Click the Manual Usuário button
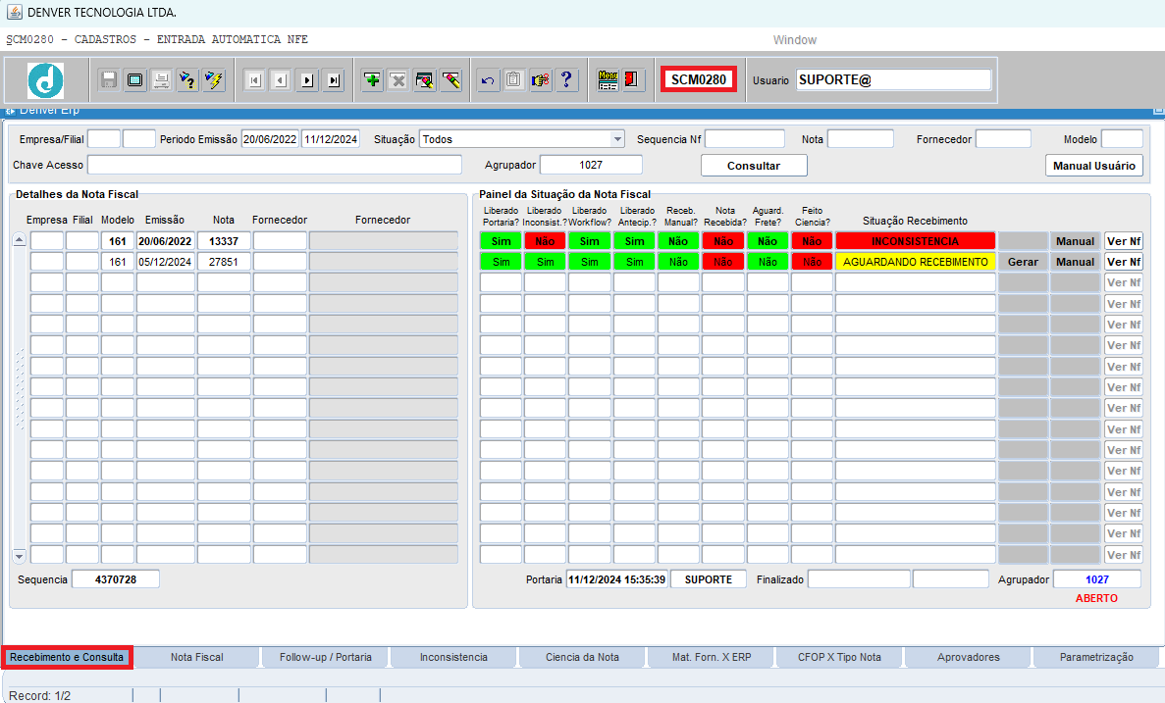1165x703 pixels. click(x=1093, y=166)
